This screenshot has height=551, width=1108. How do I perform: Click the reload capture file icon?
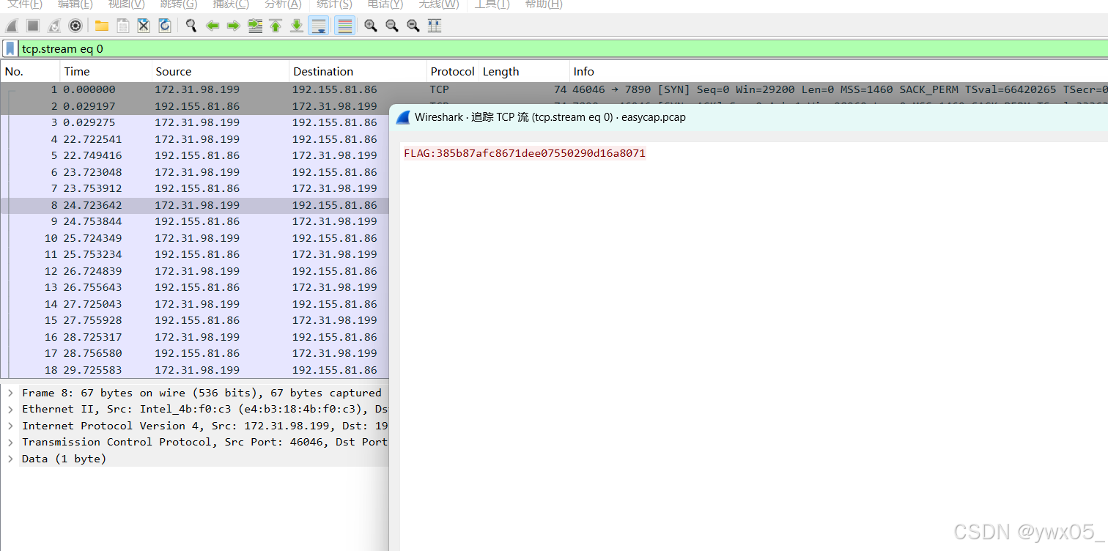pyautogui.click(x=164, y=25)
